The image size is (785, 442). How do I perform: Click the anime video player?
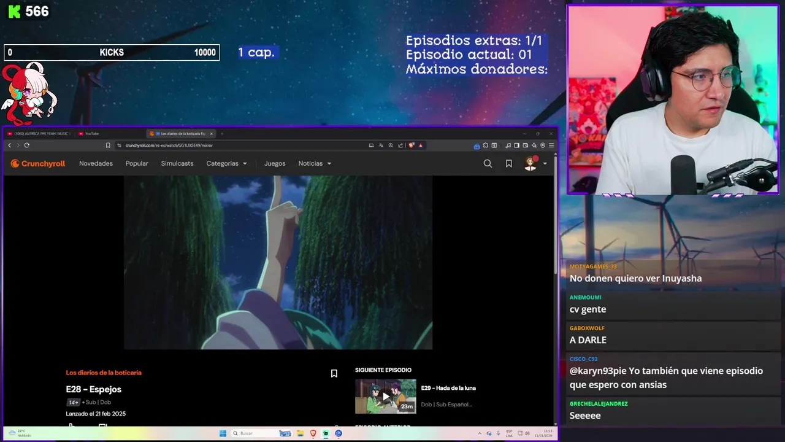(278, 263)
